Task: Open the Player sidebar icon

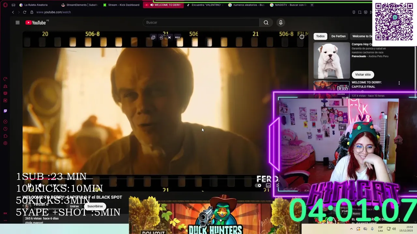Action: [5, 122]
